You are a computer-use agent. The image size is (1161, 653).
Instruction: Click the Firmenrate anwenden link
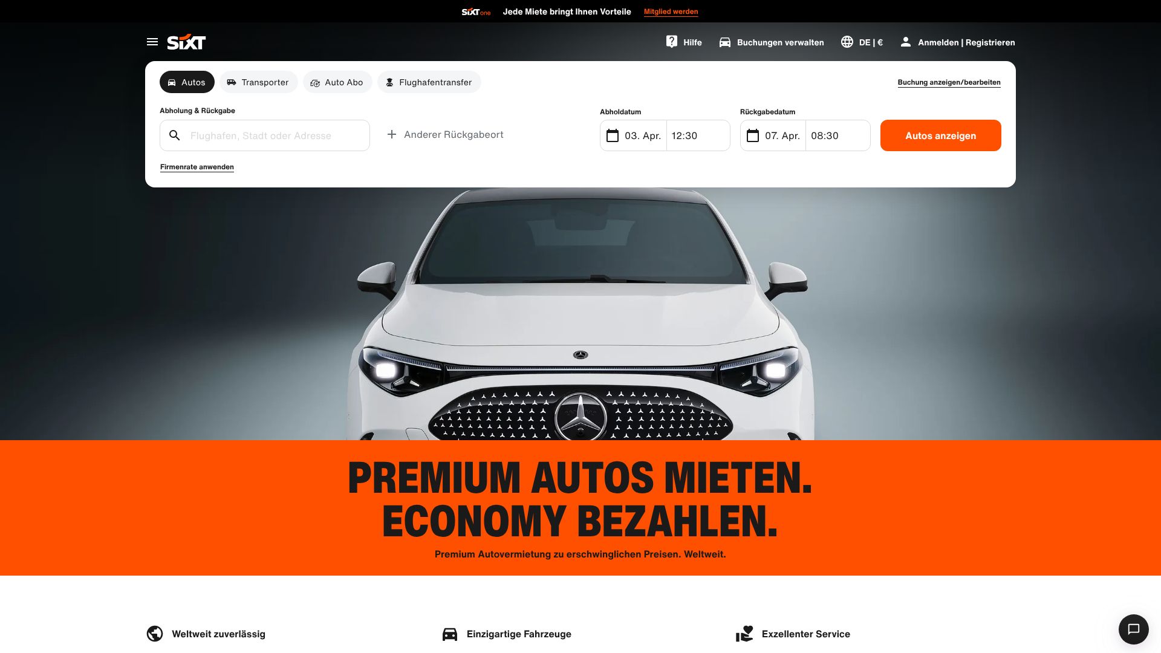coord(197,167)
